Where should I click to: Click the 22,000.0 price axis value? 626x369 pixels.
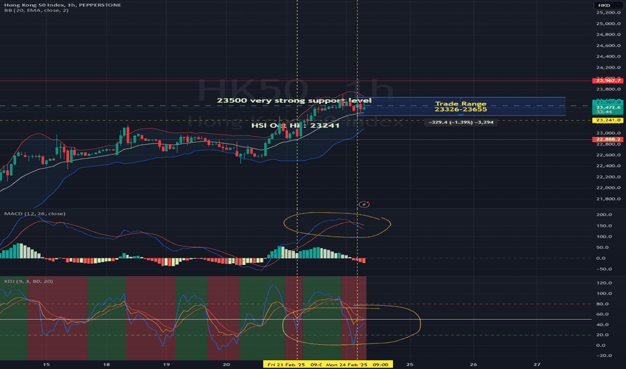point(609,188)
